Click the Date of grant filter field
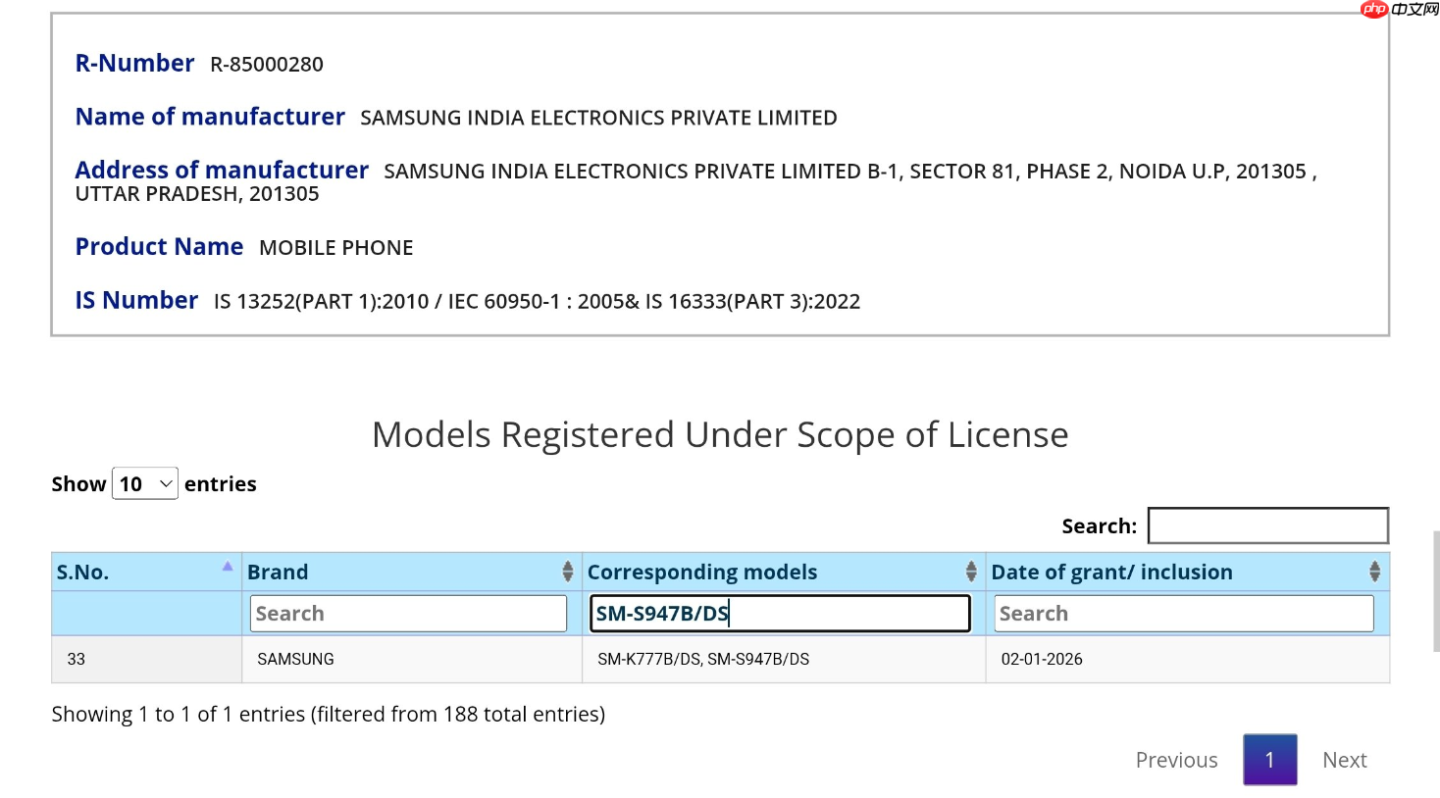This screenshot has height=798, width=1440. (1183, 614)
